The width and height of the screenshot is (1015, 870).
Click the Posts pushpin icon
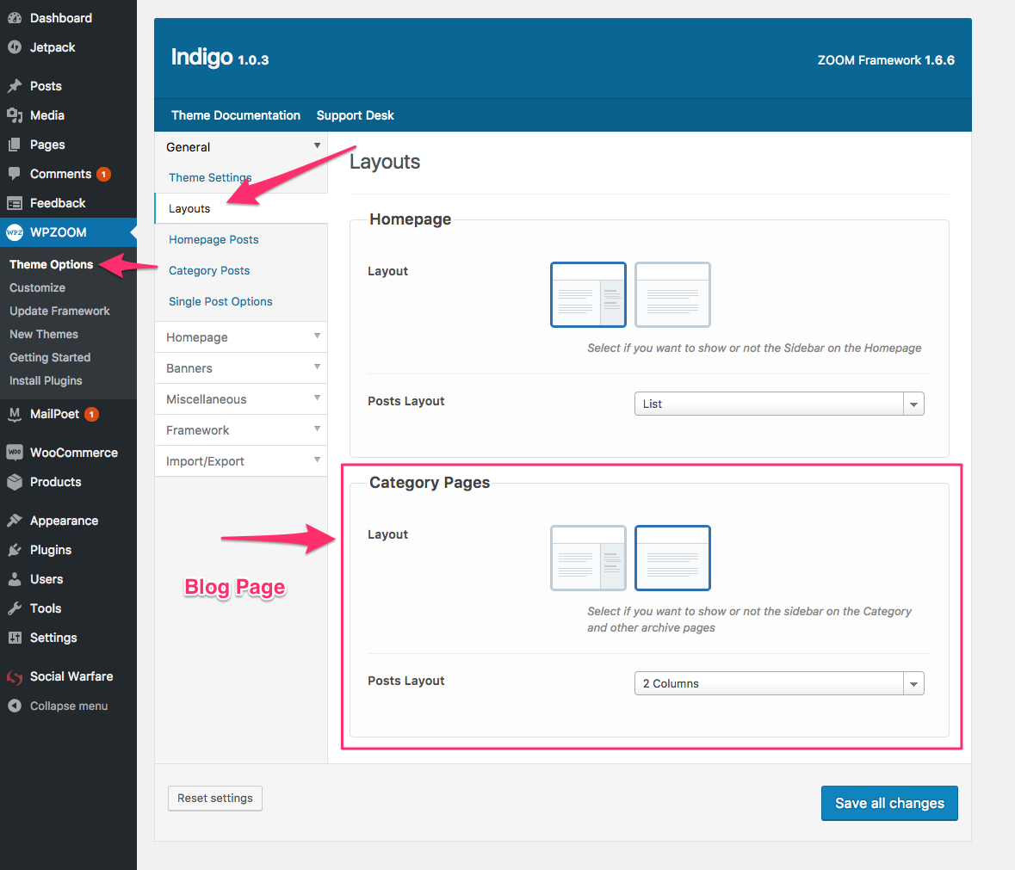coord(15,86)
